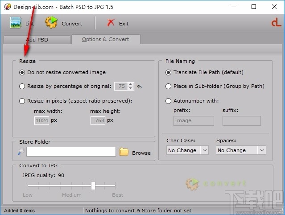Open the Spaces dropdown
Viewport: 285px width, 215px height.
(x=241, y=150)
